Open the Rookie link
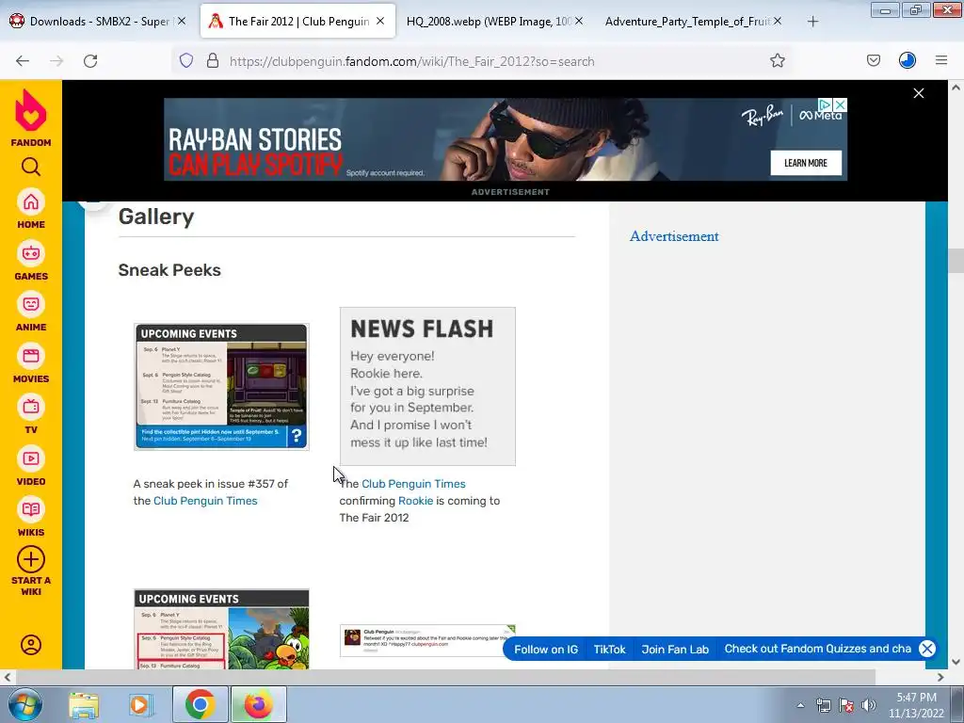 coord(415,501)
